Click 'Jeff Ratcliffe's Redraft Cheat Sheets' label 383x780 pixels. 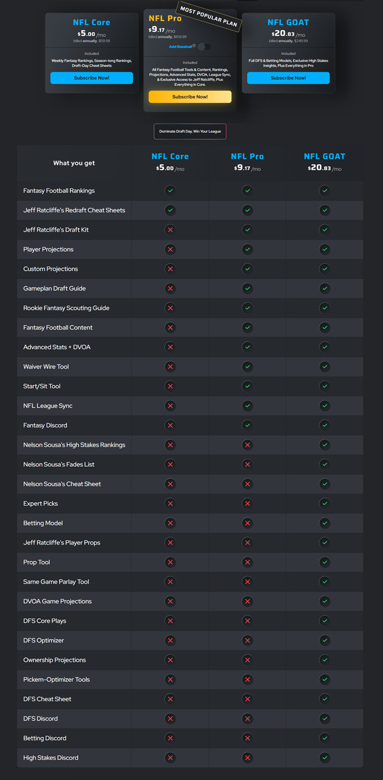pyautogui.click(x=74, y=210)
